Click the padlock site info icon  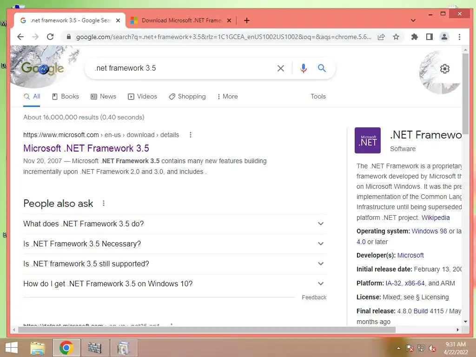point(69,37)
